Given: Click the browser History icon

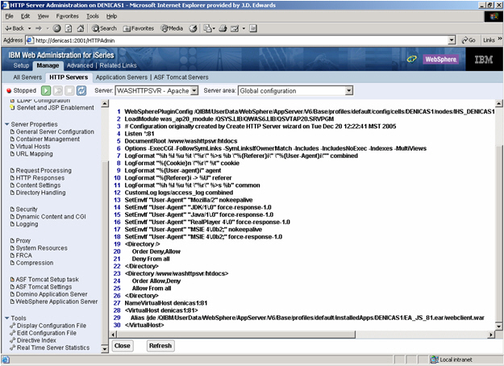Looking at the screenshot, I should (x=193, y=28).
